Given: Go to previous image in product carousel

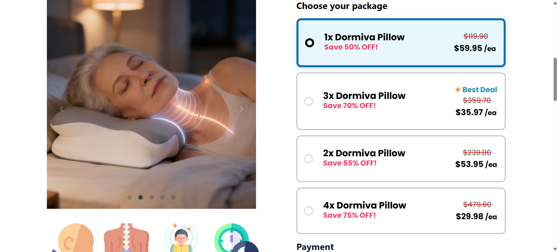Looking at the screenshot, I should point(61,109).
